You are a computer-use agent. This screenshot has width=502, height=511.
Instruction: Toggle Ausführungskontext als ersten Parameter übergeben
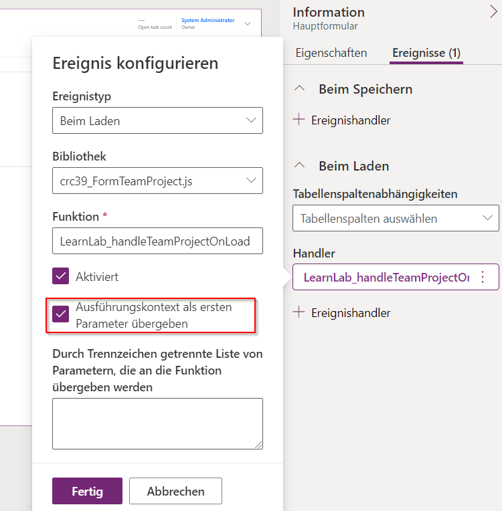pos(61,314)
